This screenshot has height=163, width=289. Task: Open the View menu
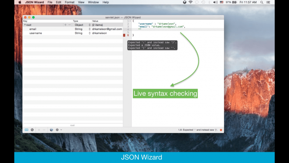point(81,2)
